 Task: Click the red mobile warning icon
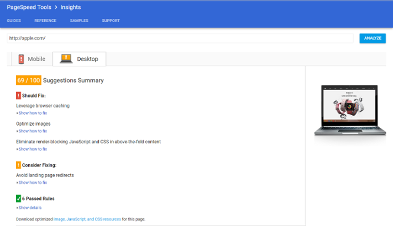click(x=22, y=59)
